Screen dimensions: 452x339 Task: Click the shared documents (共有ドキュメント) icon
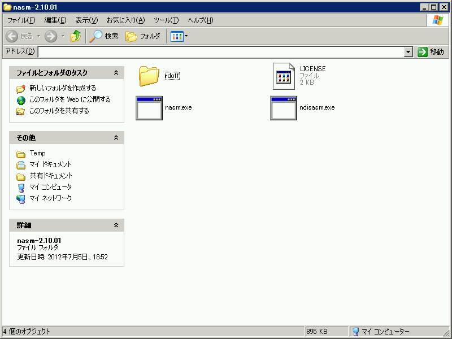[x=21, y=176]
